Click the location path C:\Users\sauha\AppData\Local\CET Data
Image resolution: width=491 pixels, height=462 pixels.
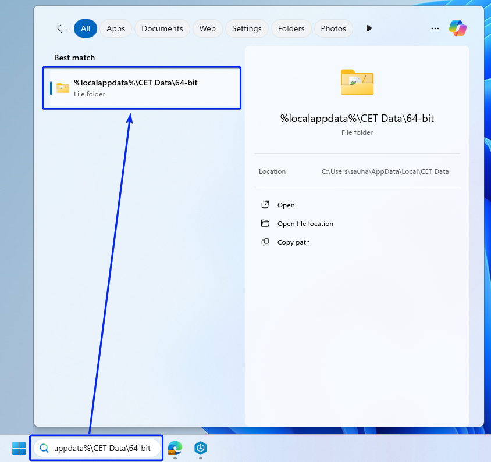click(x=385, y=171)
